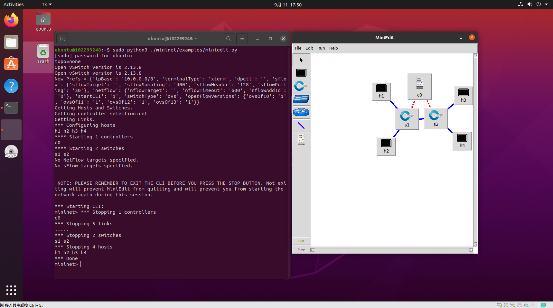553x308 pixels.
Task: Click host h1 on the canvas
Action: point(381,91)
